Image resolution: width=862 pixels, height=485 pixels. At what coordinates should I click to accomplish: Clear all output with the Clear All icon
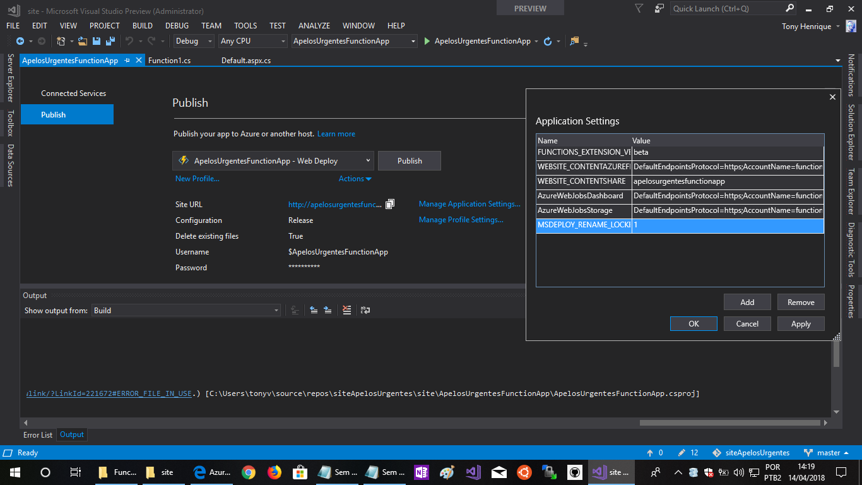pos(346,310)
